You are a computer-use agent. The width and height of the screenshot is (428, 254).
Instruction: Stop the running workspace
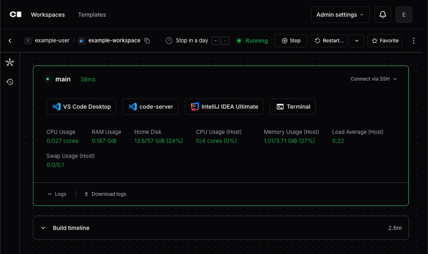point(290,40)
